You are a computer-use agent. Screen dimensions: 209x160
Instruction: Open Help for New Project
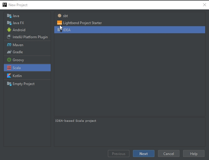(x=194, y=154)
